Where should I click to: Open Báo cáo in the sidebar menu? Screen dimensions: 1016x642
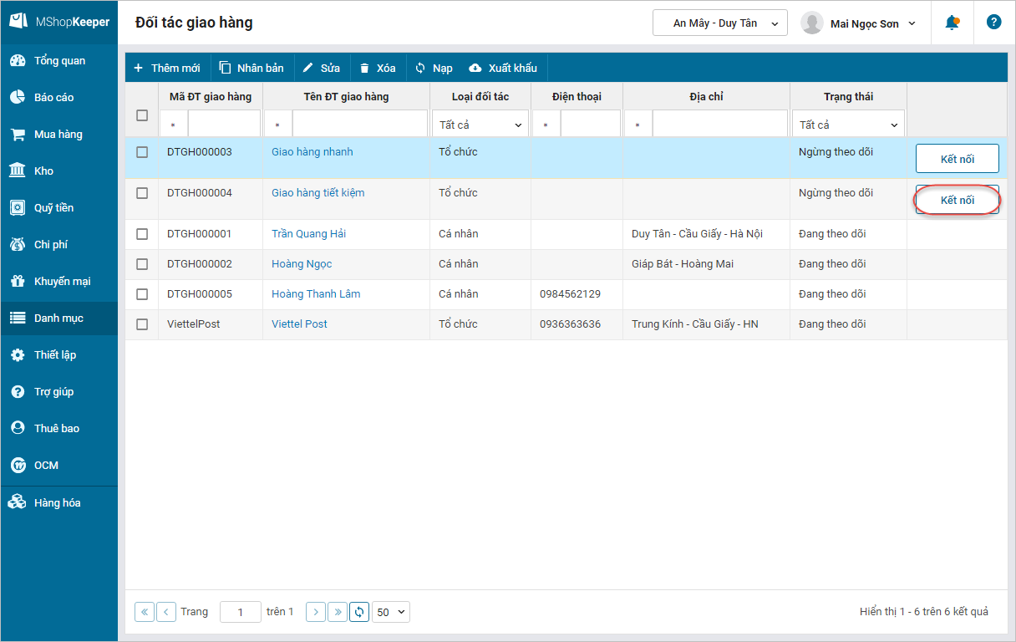[x=53, y=98]
